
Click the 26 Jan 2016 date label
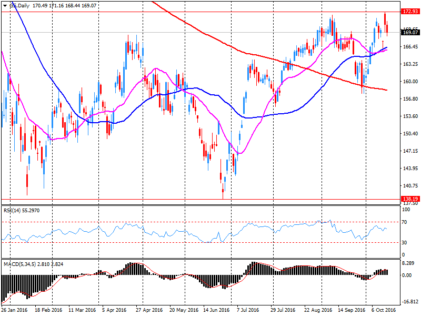coord(14,310)
